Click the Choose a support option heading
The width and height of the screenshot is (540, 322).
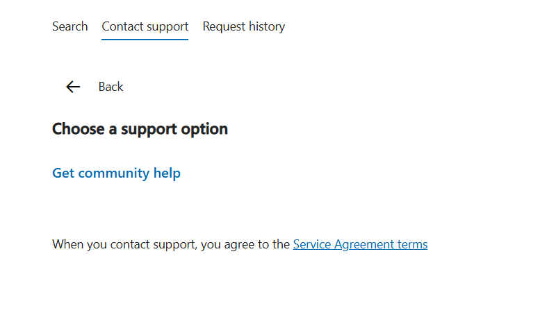[x=140, y=129]
